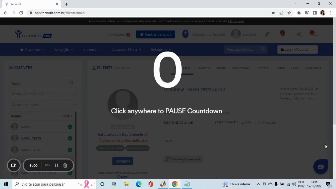Click the Gympass button
The width and height of the screenshot is (336, 189).
tap(123, 161)
